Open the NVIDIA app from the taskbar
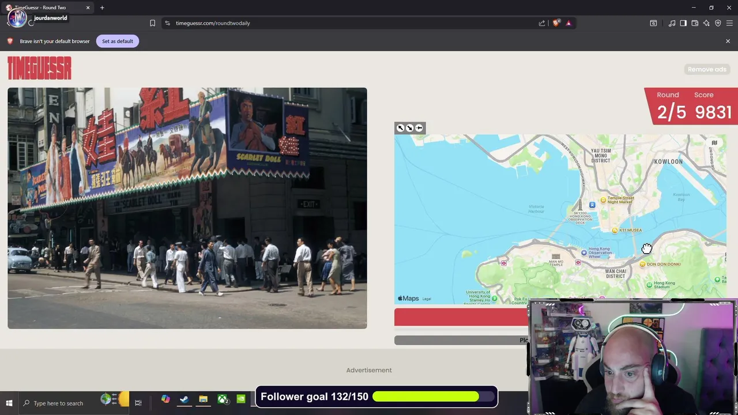 pyautogui.click(x=241, y=399)
